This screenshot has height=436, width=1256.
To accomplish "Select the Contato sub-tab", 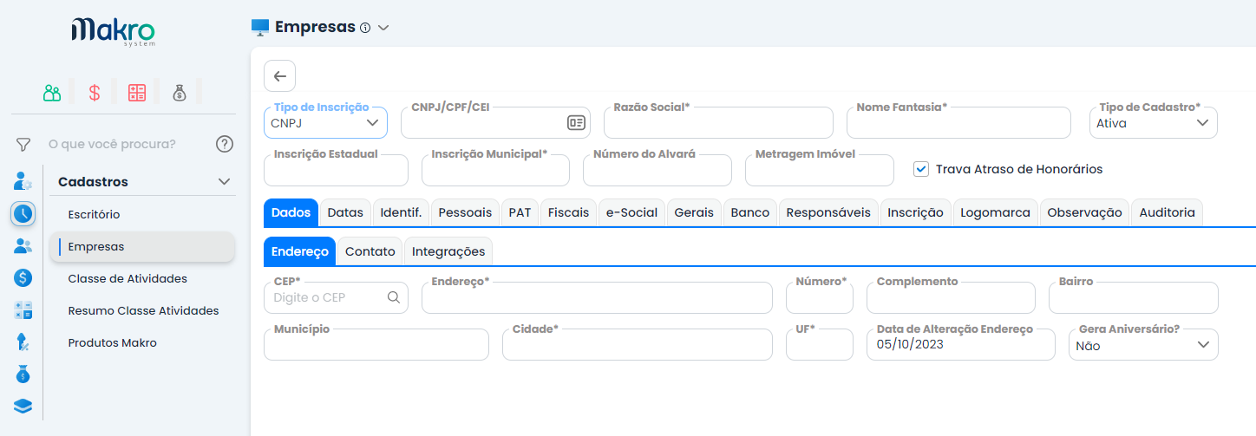I will point(370,251).
